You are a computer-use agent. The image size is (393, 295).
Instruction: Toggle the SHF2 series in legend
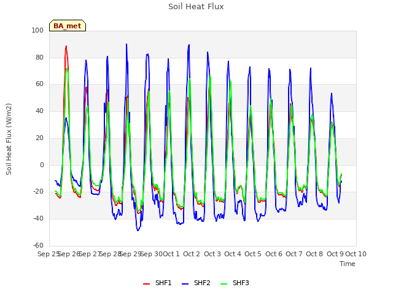pos(196,283)
